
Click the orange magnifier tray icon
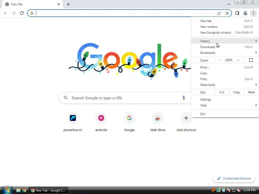click(x=213, y=190)
